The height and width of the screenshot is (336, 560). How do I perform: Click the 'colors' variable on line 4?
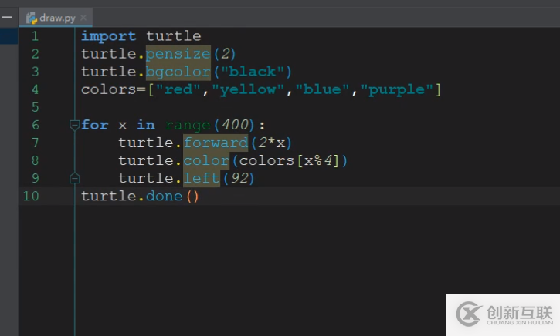[x=109, y=89]
